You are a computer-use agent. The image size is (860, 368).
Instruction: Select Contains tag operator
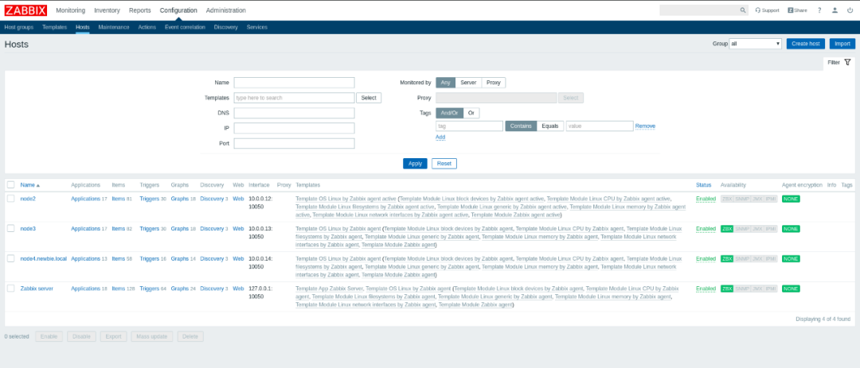521,126
